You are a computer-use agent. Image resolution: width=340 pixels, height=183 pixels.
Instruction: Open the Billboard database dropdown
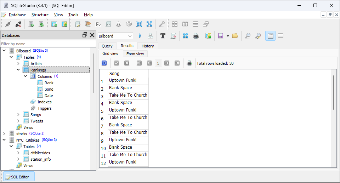[x=115, y=36]
